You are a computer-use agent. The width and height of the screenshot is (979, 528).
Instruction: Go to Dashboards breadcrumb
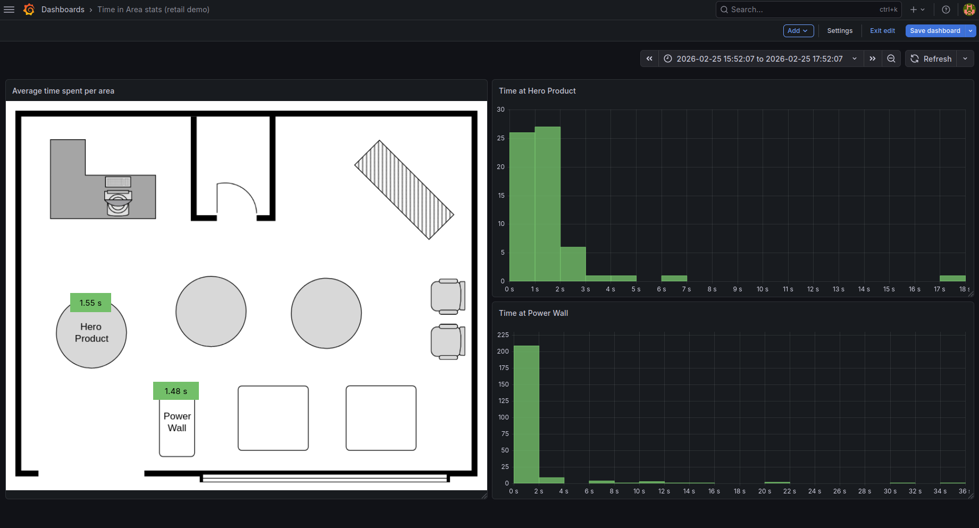(63, 10)
